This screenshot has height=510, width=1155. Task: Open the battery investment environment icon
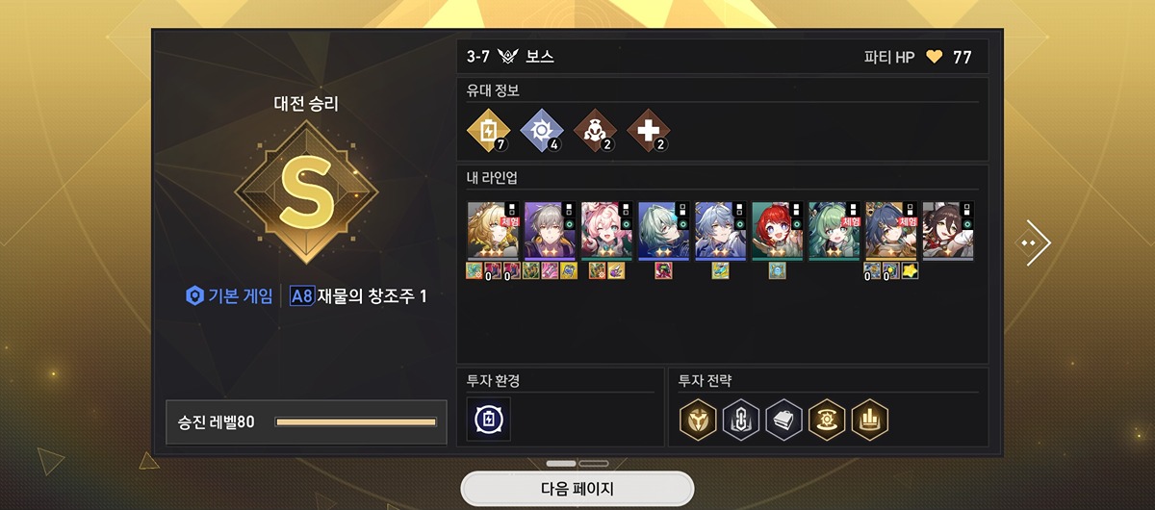pos(489,420)
